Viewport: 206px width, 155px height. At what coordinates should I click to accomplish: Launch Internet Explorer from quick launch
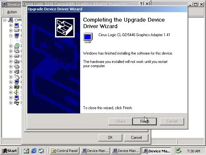(x=34, y=151)
